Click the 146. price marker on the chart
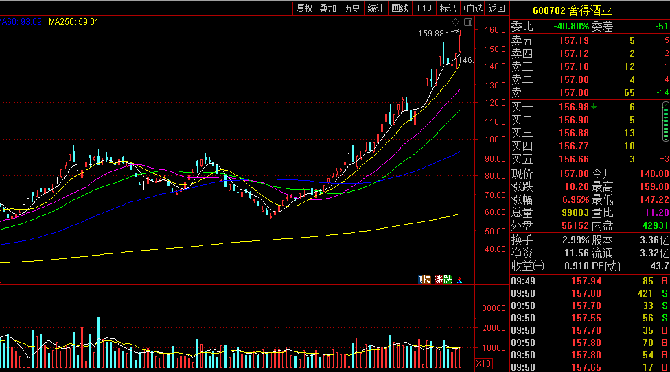The width and height of the screenshot is (670, 372). click(x=465, y=60)
